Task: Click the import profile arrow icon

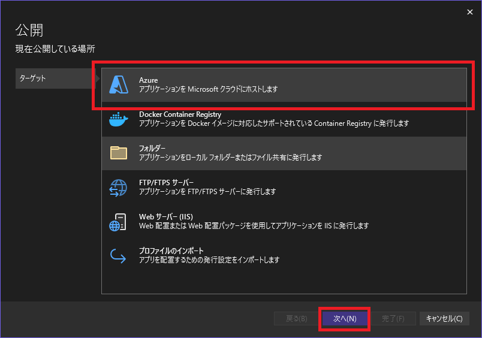Action: [x=118, y=256]
